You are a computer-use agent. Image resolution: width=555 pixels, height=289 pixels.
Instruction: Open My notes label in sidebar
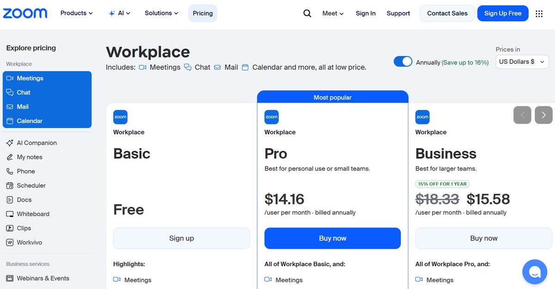pos(30,157)
